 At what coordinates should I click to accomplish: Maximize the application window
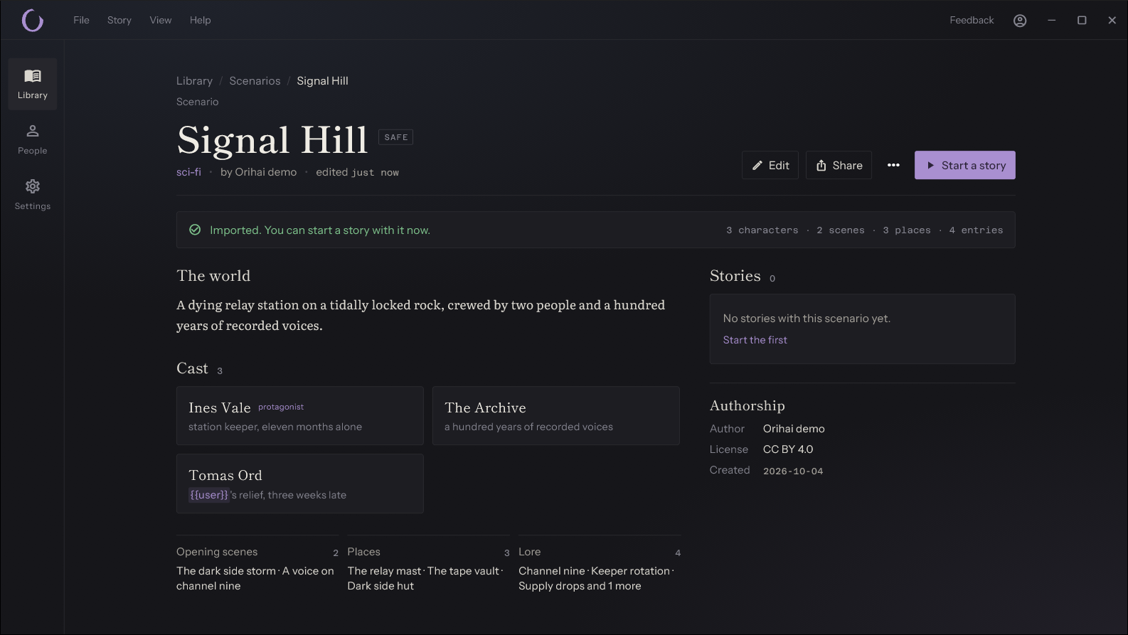click(x=1082, y=21)
